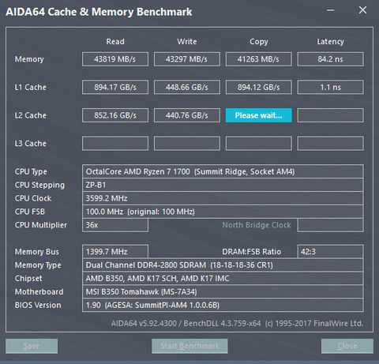Select L1 Cache Copy value 894.12 GB/s
Image resolution: width=379 pixels, height=364 pixels.
point(258,87)
